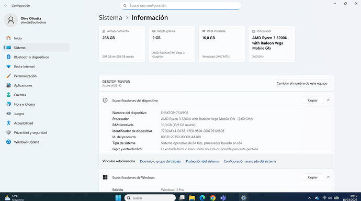
Task: Open the Tarjeta gráfica 2 GB card
Action: [172, 44]
